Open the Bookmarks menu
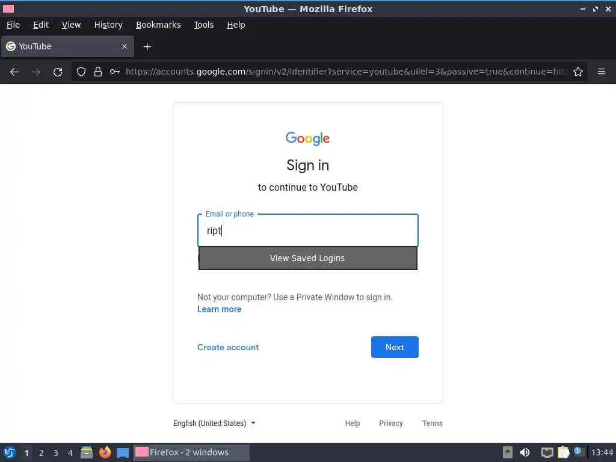Viewport: 616px width, 462px height. point(158,25)
